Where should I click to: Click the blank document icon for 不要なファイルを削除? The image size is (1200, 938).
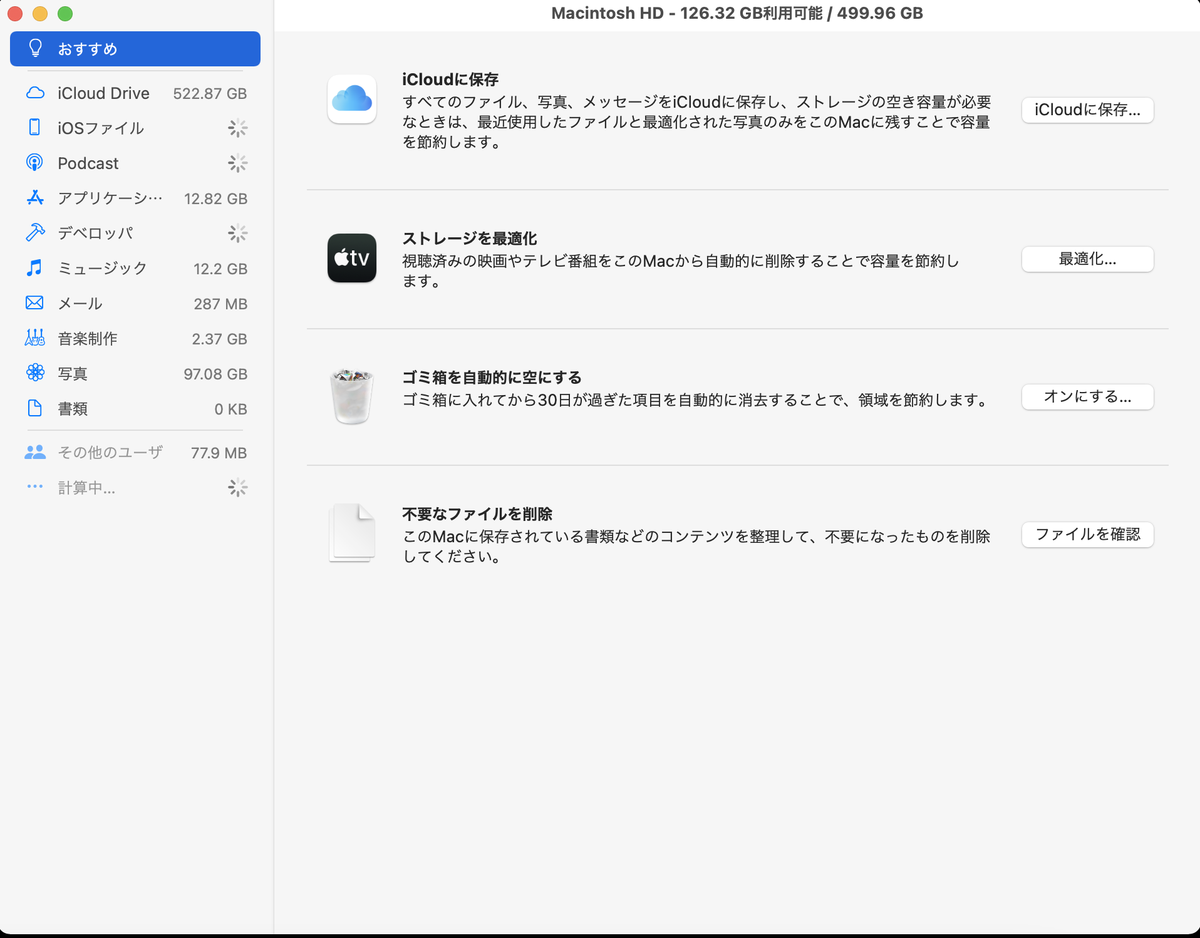[x=352, y=533]
